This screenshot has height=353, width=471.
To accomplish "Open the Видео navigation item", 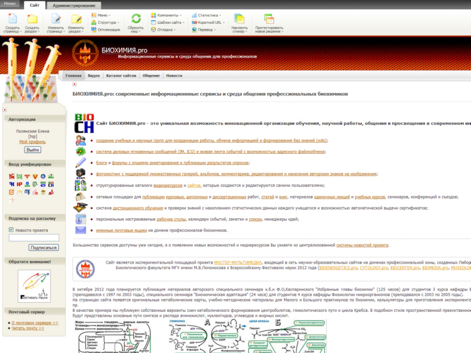I will (94, 75).
